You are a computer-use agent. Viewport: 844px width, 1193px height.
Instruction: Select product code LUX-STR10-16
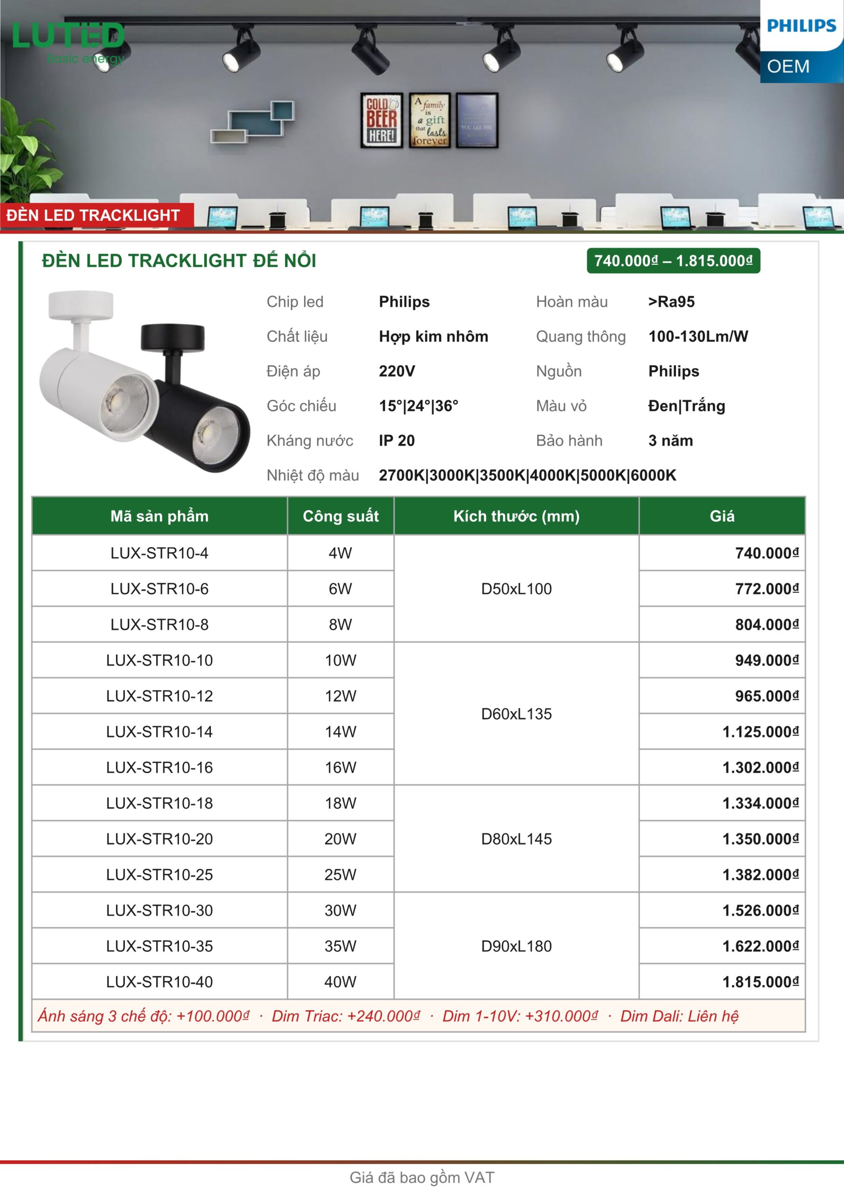point(160,767)
